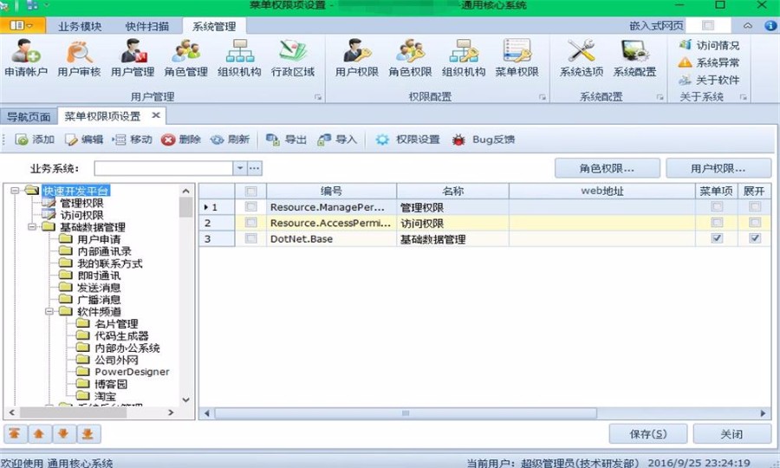Check row 3 DotNet.Base selection checkbox

(x=251, y=238)
